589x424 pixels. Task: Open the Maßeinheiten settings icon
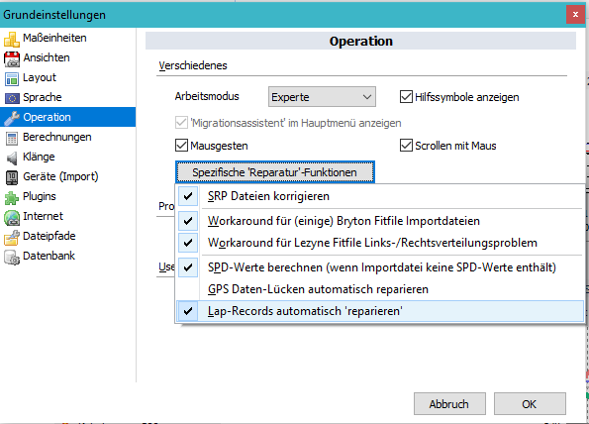tap(12, 39)
